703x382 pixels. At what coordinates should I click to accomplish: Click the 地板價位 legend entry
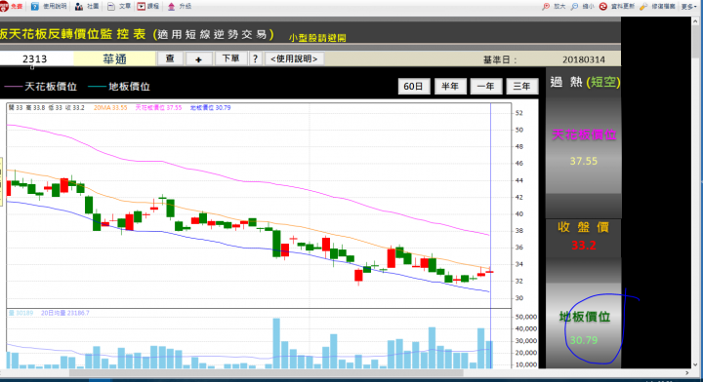[x=119, y=87]
